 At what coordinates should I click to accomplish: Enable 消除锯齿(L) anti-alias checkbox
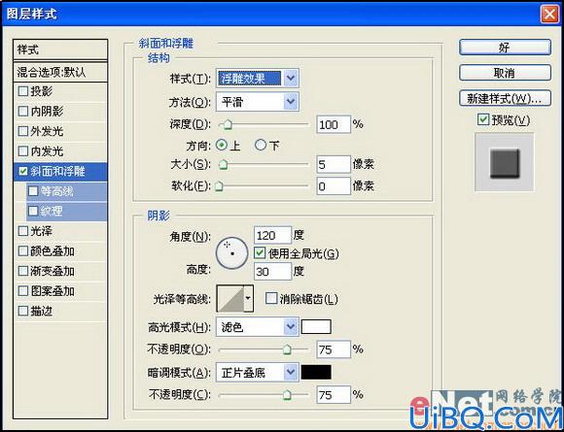(271, 298)
